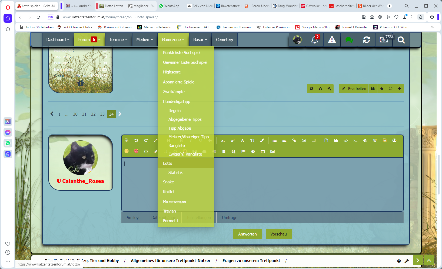Show more bookmarks with the double chevron
Screen dimensions: 442x269
(x=433, y=27)
